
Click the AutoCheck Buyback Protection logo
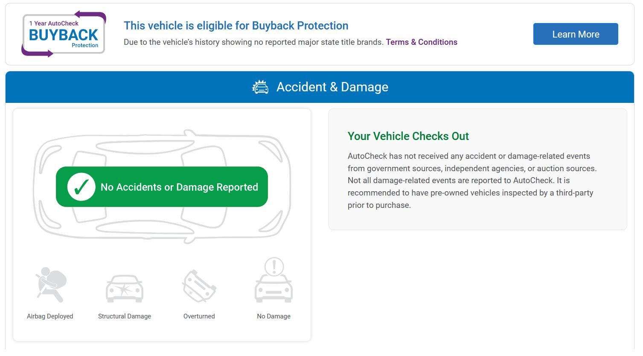tap(64, 34)
